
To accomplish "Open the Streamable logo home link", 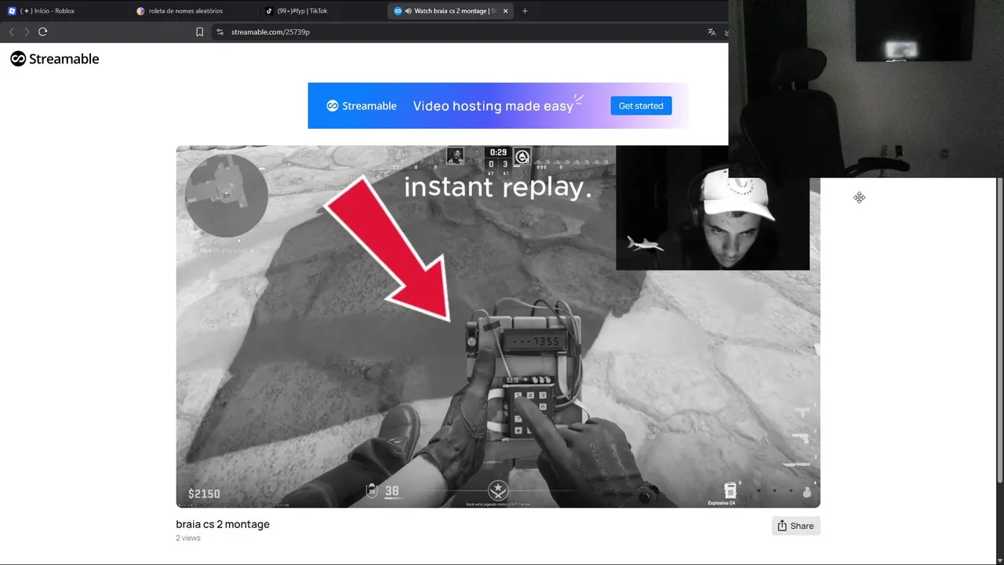I will coord(54,59).
